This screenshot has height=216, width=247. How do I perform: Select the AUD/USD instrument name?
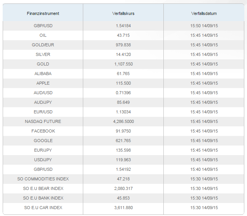tap(43, 93)
